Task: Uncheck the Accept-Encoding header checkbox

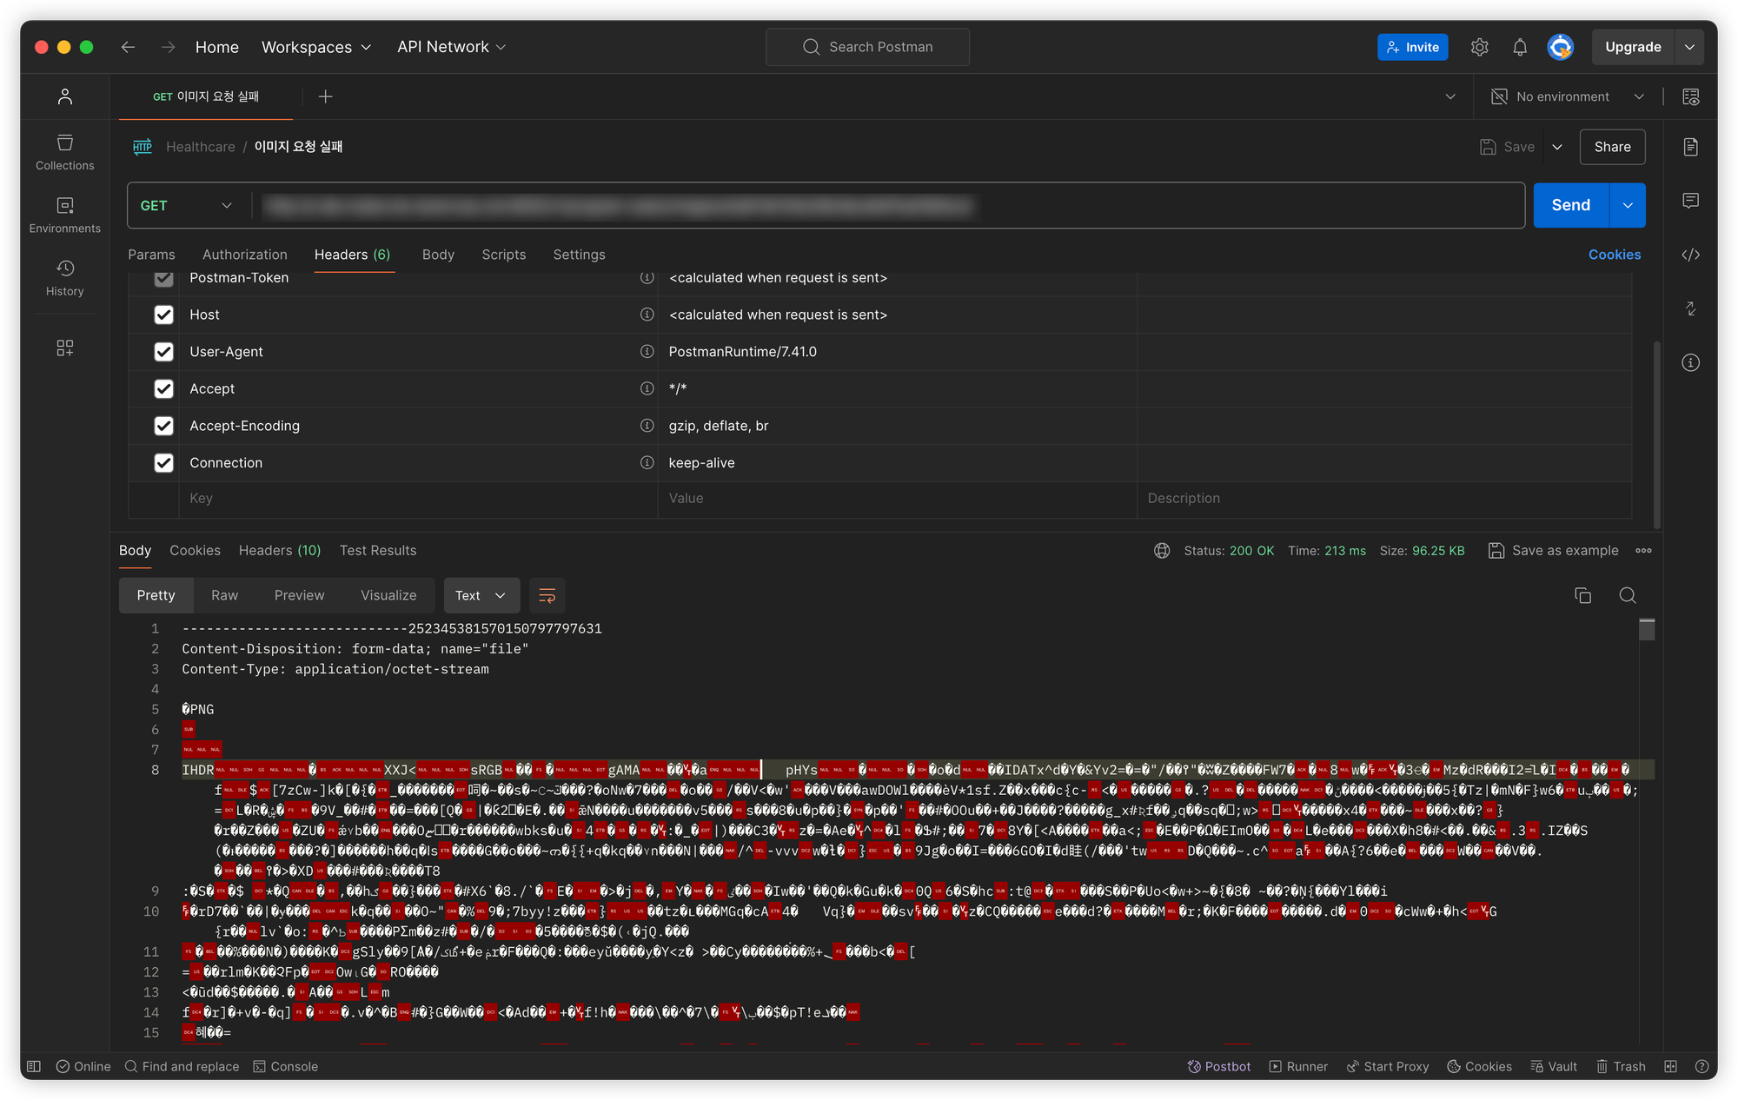Action: 163,426
